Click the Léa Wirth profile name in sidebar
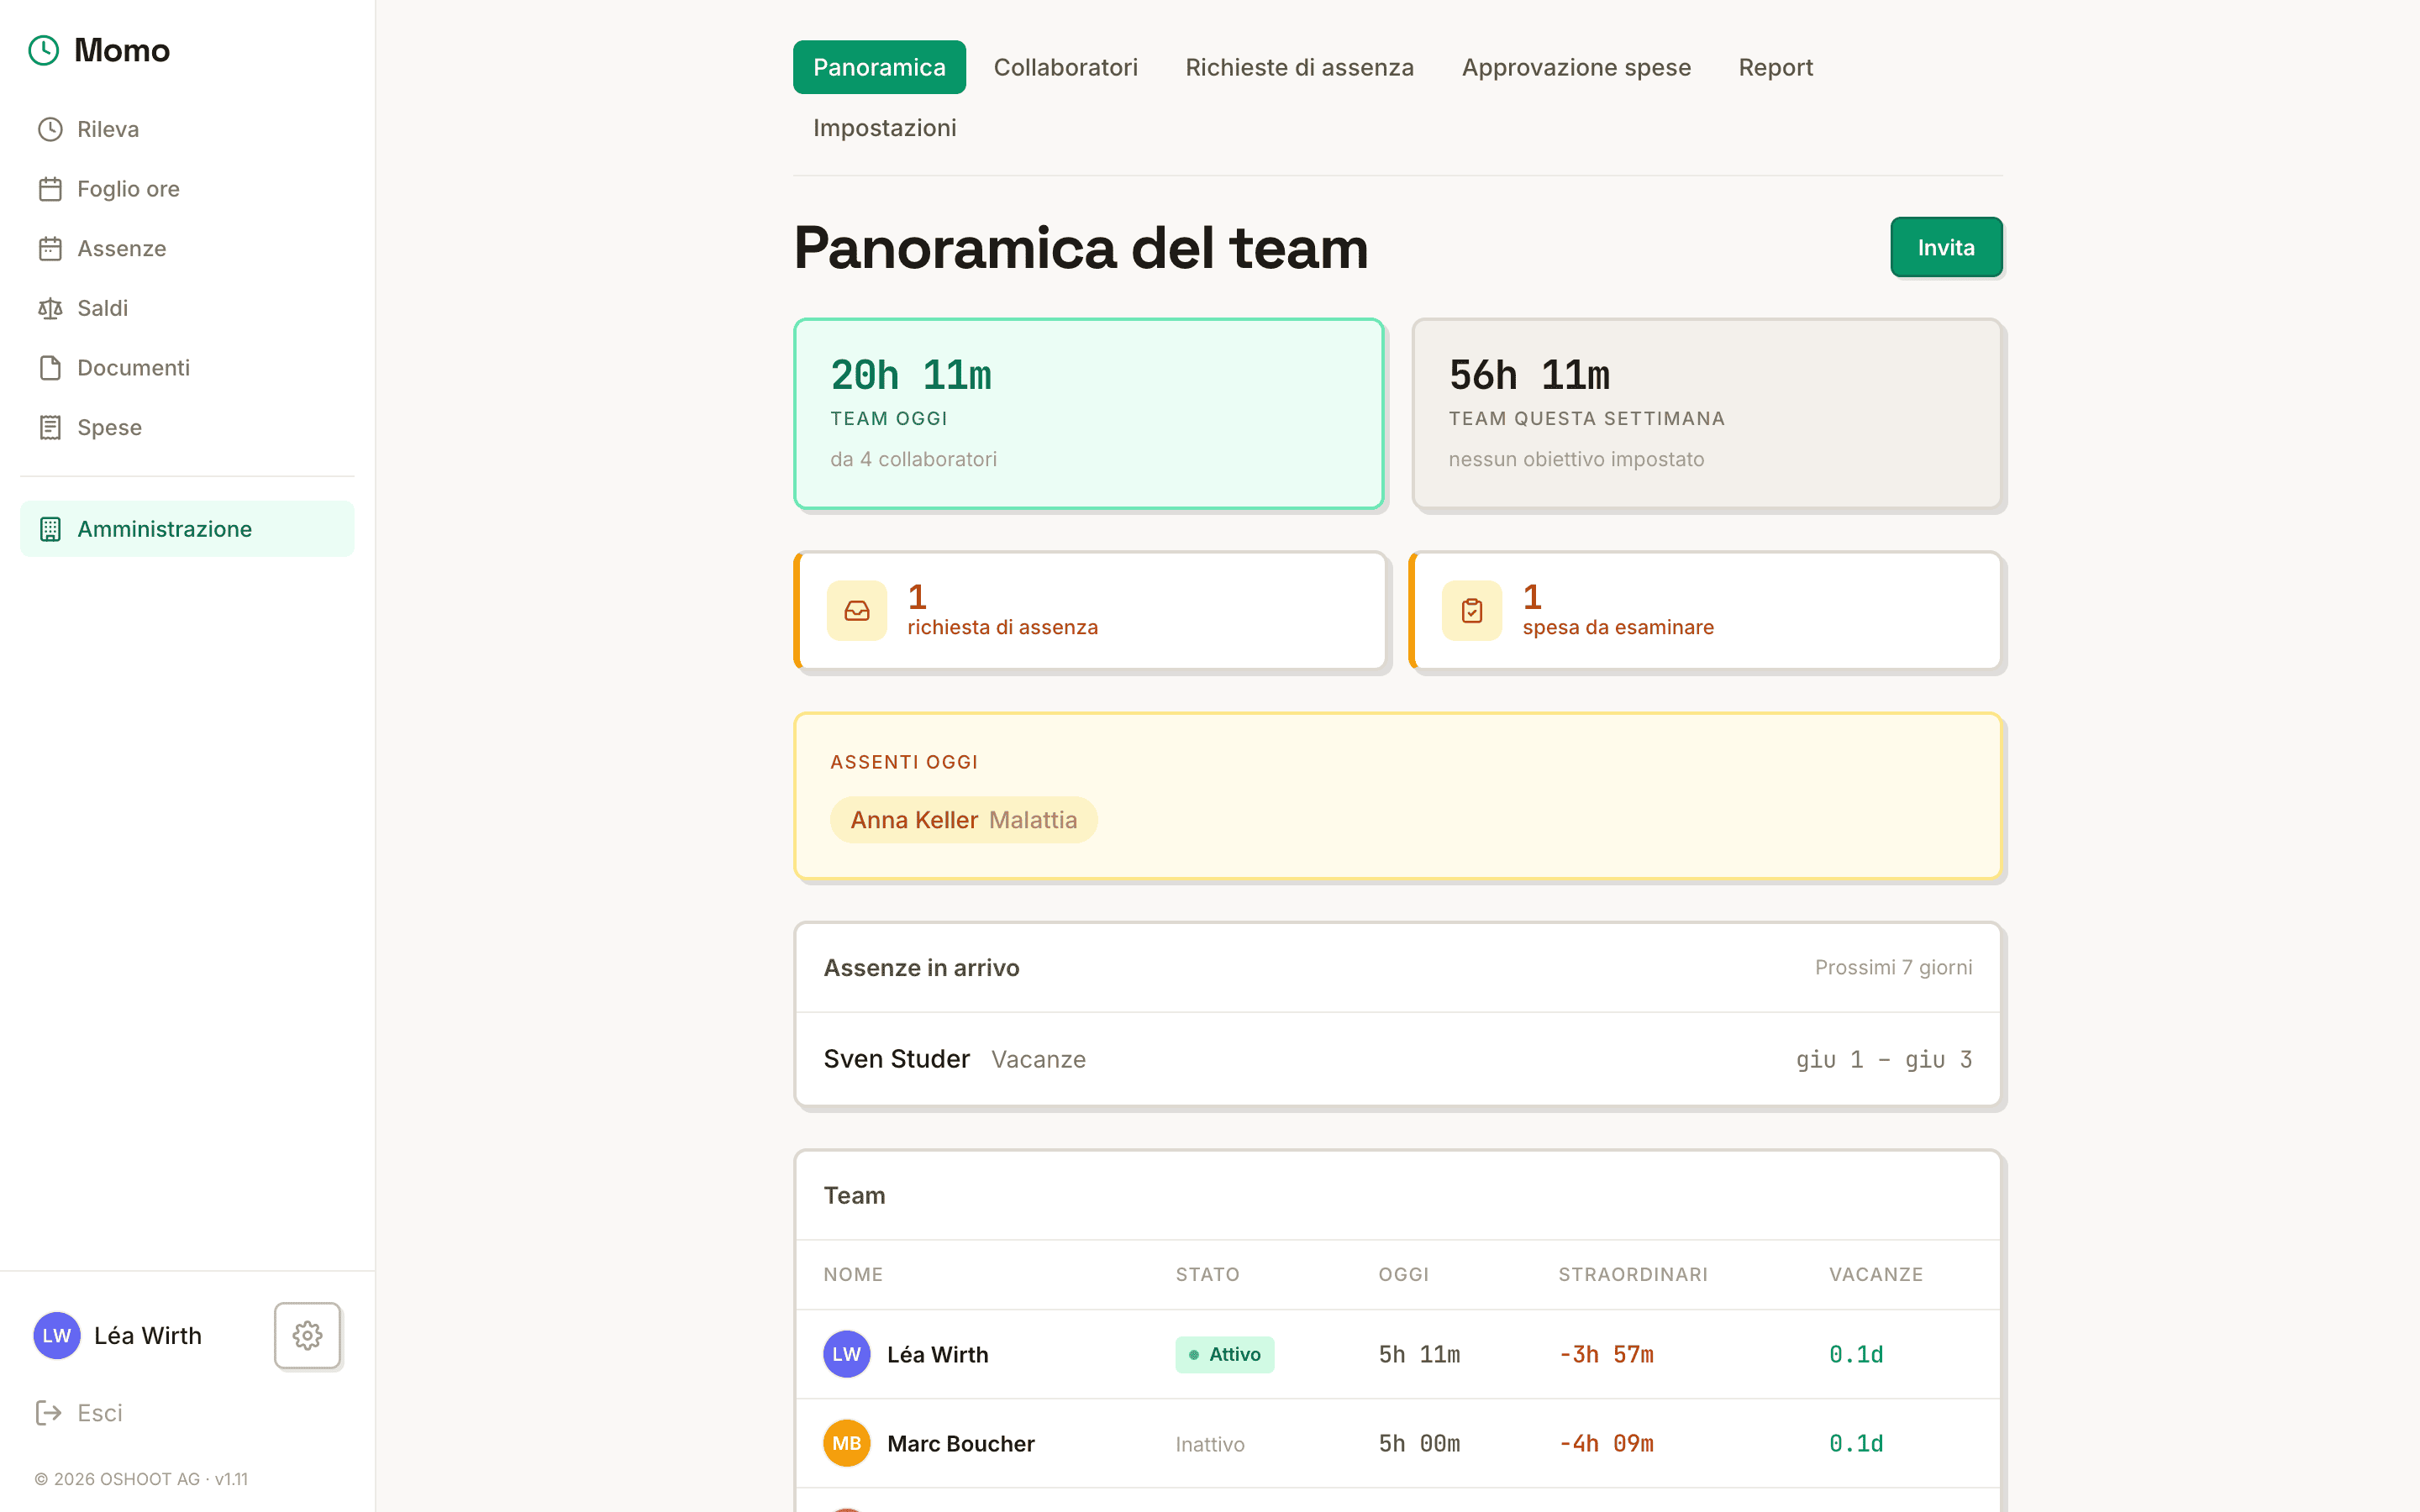Screen dimensions: 2420x1512 tap(147, 1335)
